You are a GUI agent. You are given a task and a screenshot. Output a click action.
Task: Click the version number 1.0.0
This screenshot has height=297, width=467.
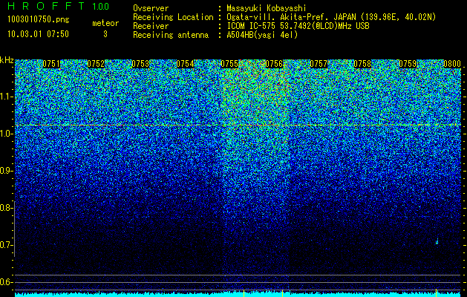pyautogui.click(x=101, y=6)
